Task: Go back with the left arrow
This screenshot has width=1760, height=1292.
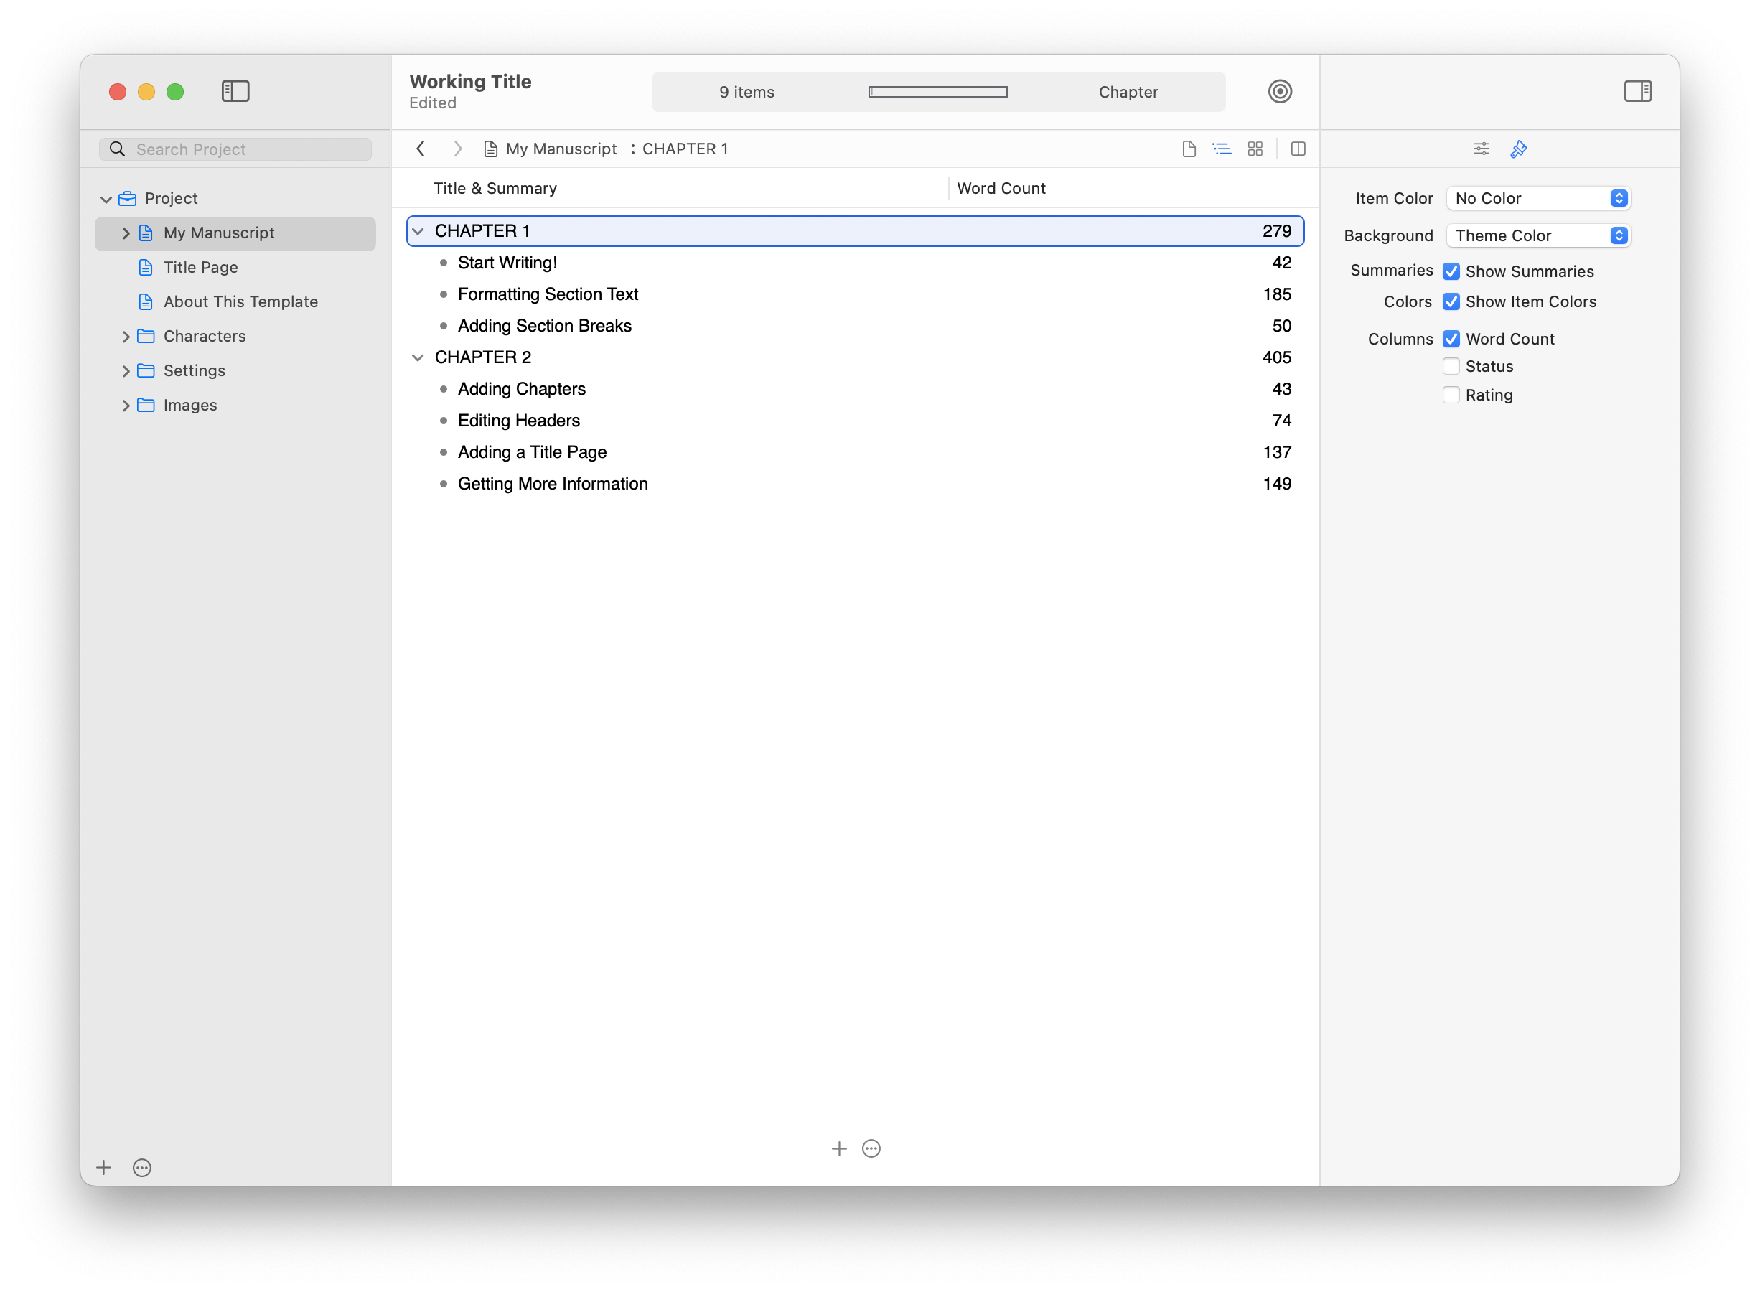Action: pyautogui.click(x=421, y=149)
